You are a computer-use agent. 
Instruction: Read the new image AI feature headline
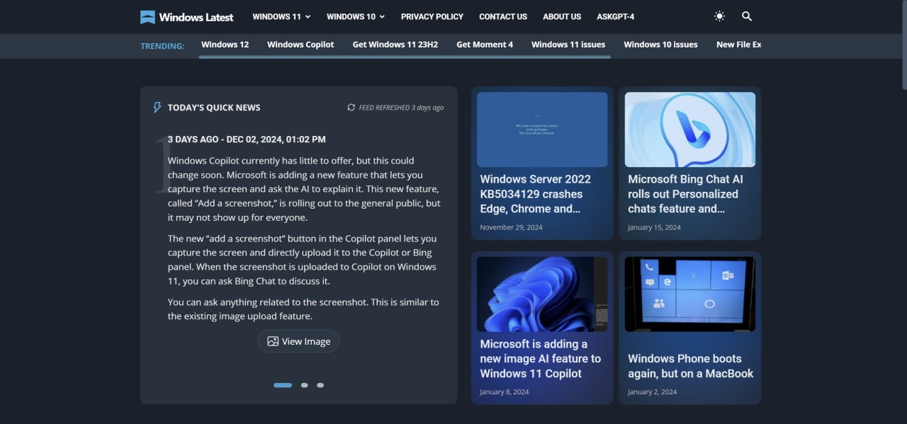(541, 359)
